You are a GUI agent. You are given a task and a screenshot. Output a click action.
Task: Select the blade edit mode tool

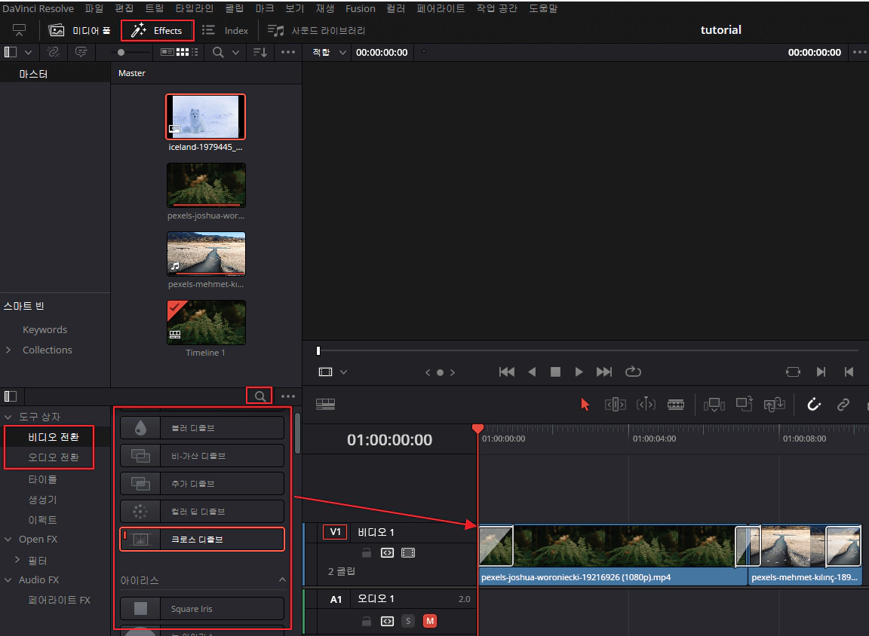click(x=676, y=405)
